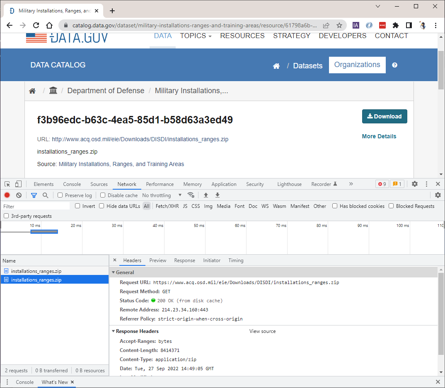Viewport: 445px width, 388px height.
Task: Open network search with the magnifier icon
Action: 45,195
